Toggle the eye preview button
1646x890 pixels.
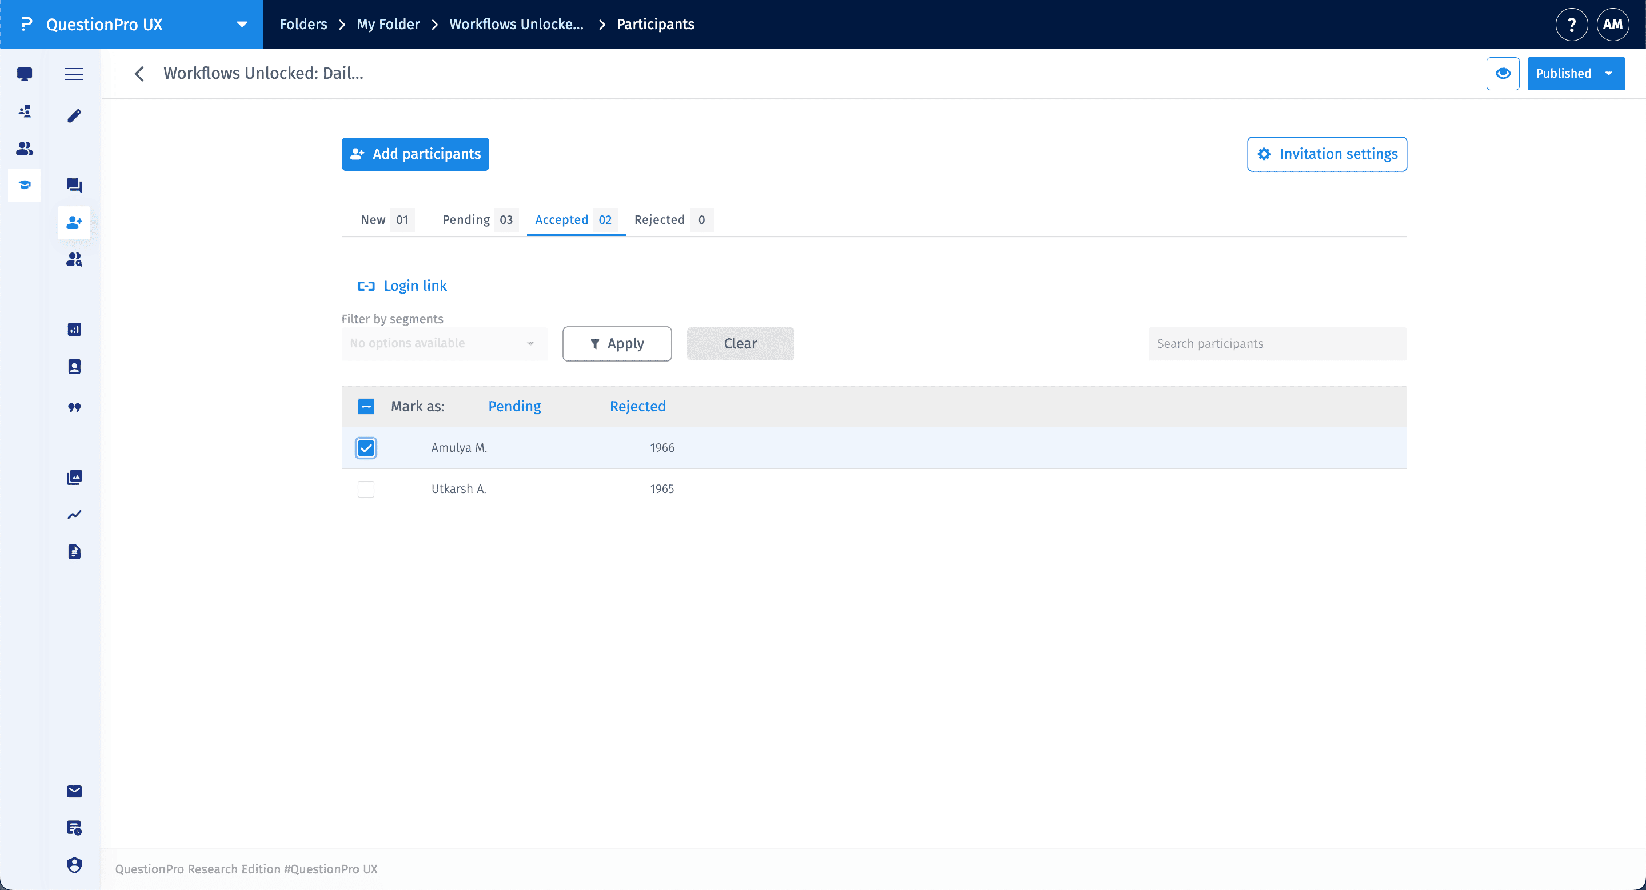click(x=1502, y=74)
